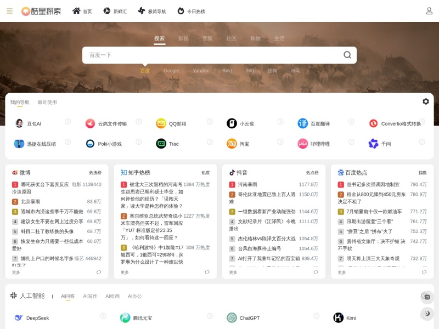Viewport: 439px width, 329px height.
Task: Click the arrow beside DeepSeek
Action: 103,316
